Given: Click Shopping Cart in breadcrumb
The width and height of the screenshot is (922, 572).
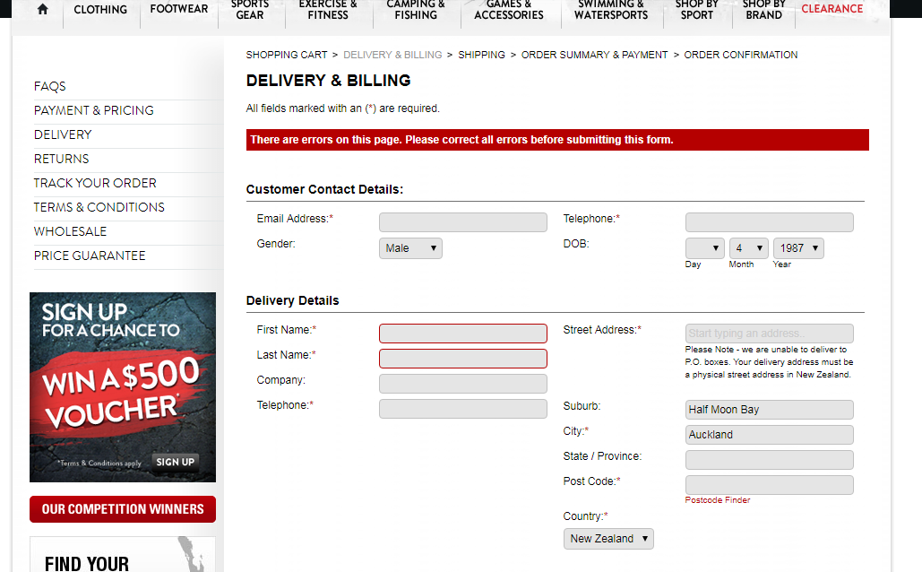Looking at the screenshot, I should (x=287, y=55).
